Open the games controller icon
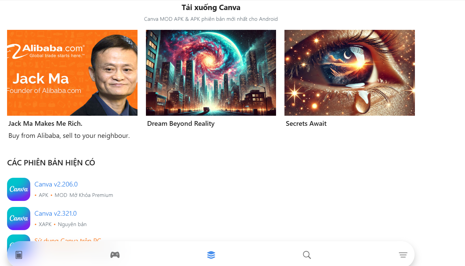465x266 pixels. pyautogui.click(x=115, y=255)
